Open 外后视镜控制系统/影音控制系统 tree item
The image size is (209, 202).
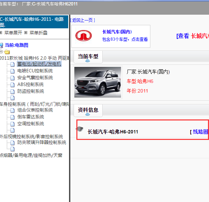(31, 136)
